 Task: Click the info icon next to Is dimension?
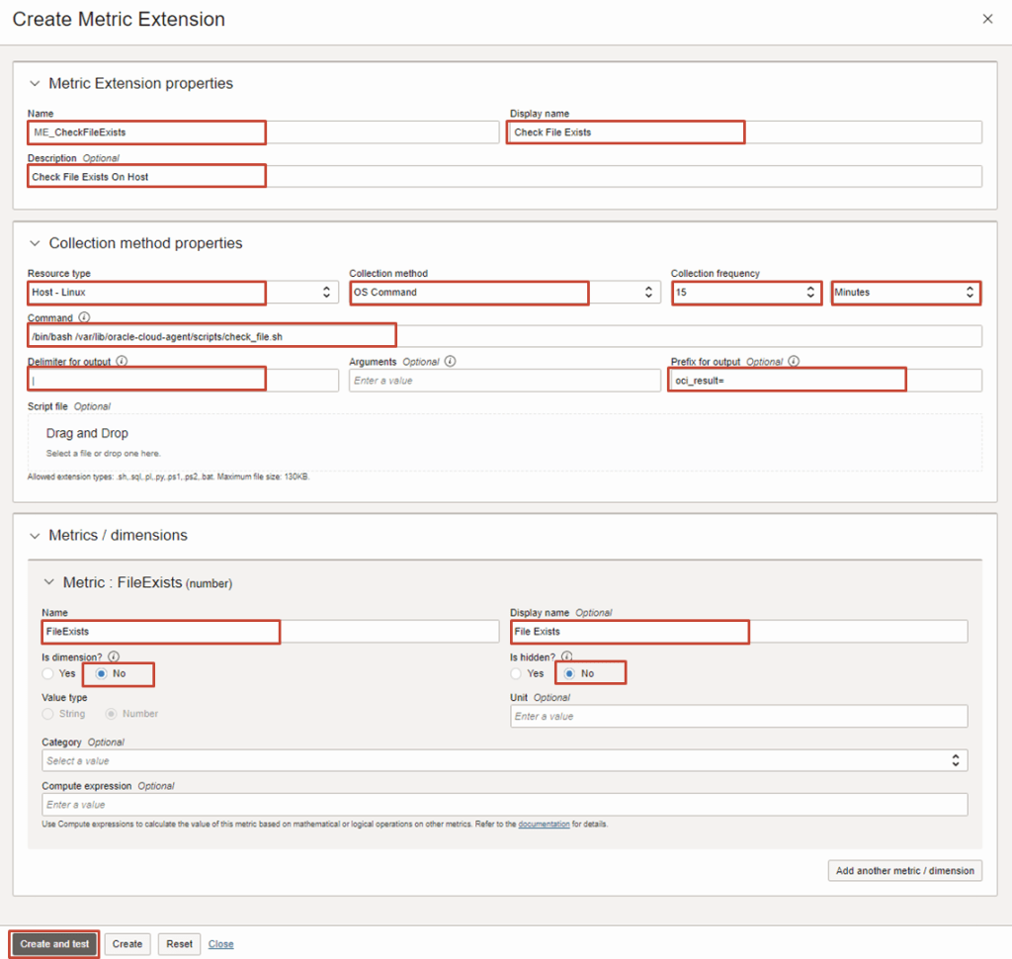pos(114,656)
